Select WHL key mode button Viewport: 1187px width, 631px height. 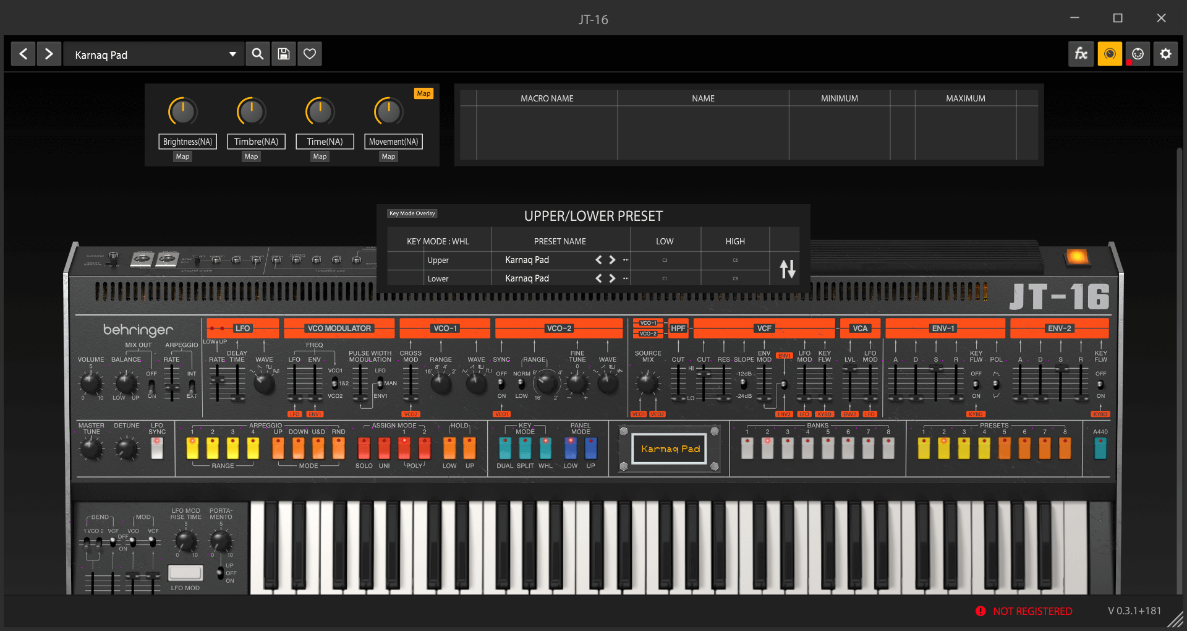coord(545,448)
